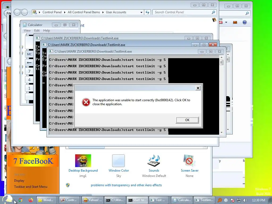Image resolution: width=272 pixels, height=204 pixels.
Task: Click OK in the error dialog
Action: pyautogui.click(x=187, y=120)
